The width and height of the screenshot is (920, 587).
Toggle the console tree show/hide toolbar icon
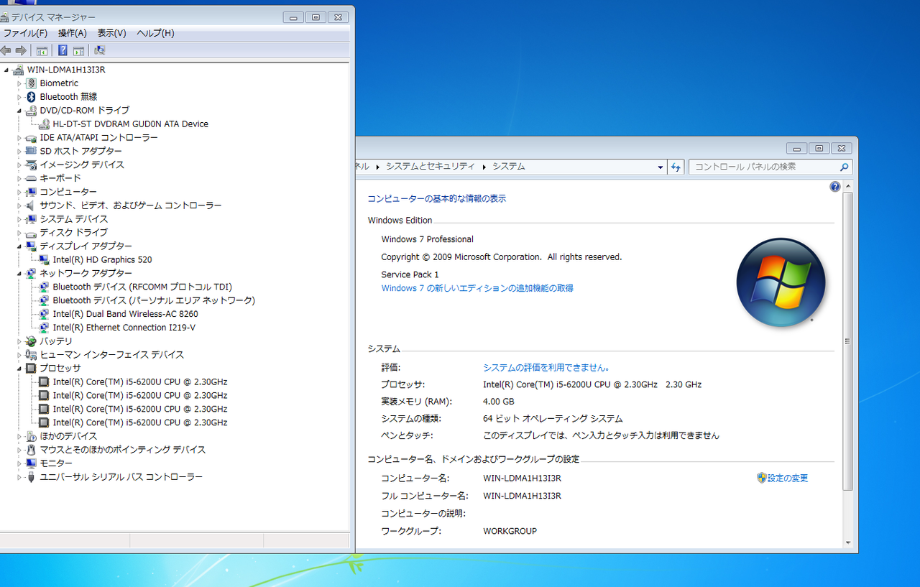click(42, 50)
